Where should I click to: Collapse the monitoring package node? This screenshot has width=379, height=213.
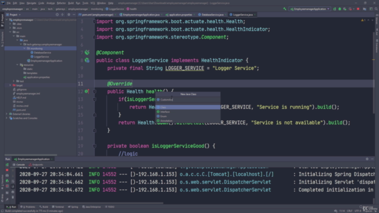point(24,49)
